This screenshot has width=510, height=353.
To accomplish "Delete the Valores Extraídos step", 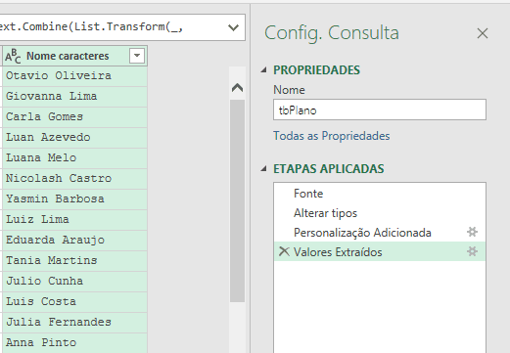I will point(284,251).
